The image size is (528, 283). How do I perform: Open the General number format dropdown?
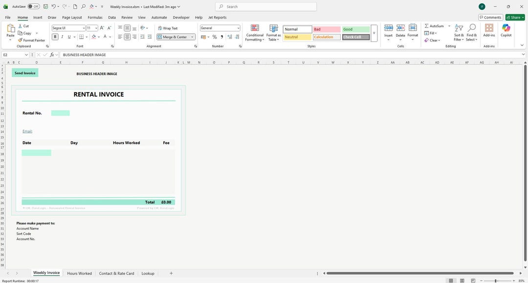238,28
